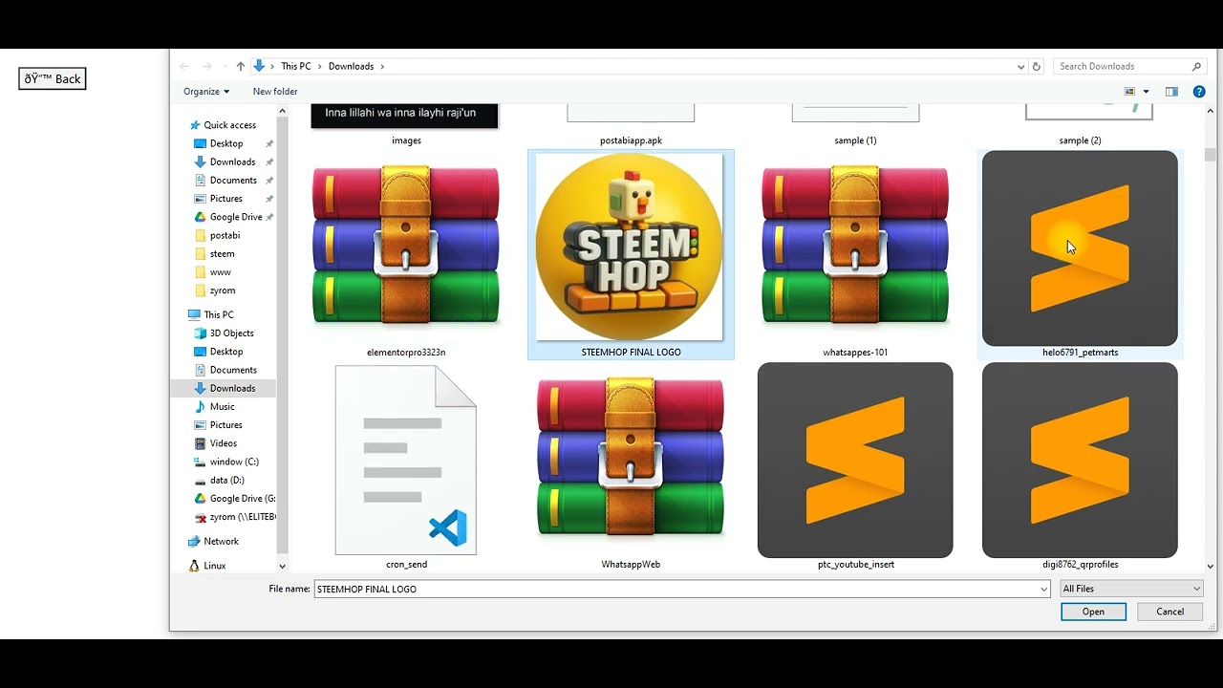Go forward using the dialog's forward arrow
1223x688 pixels.
[x=206, y=66]
